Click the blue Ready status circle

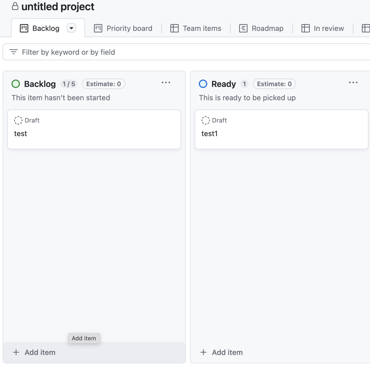(x=203, y=84)
